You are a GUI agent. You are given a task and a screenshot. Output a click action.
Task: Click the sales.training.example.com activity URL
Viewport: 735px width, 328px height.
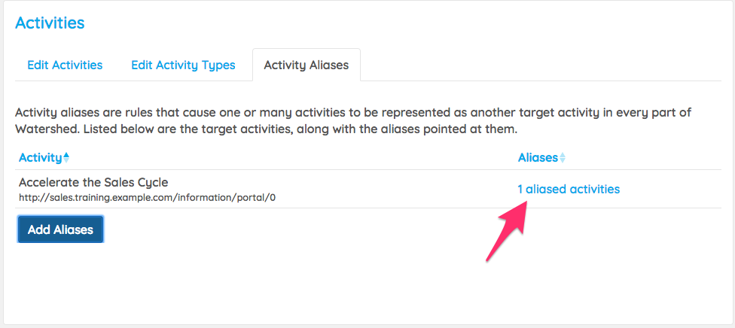148,197
